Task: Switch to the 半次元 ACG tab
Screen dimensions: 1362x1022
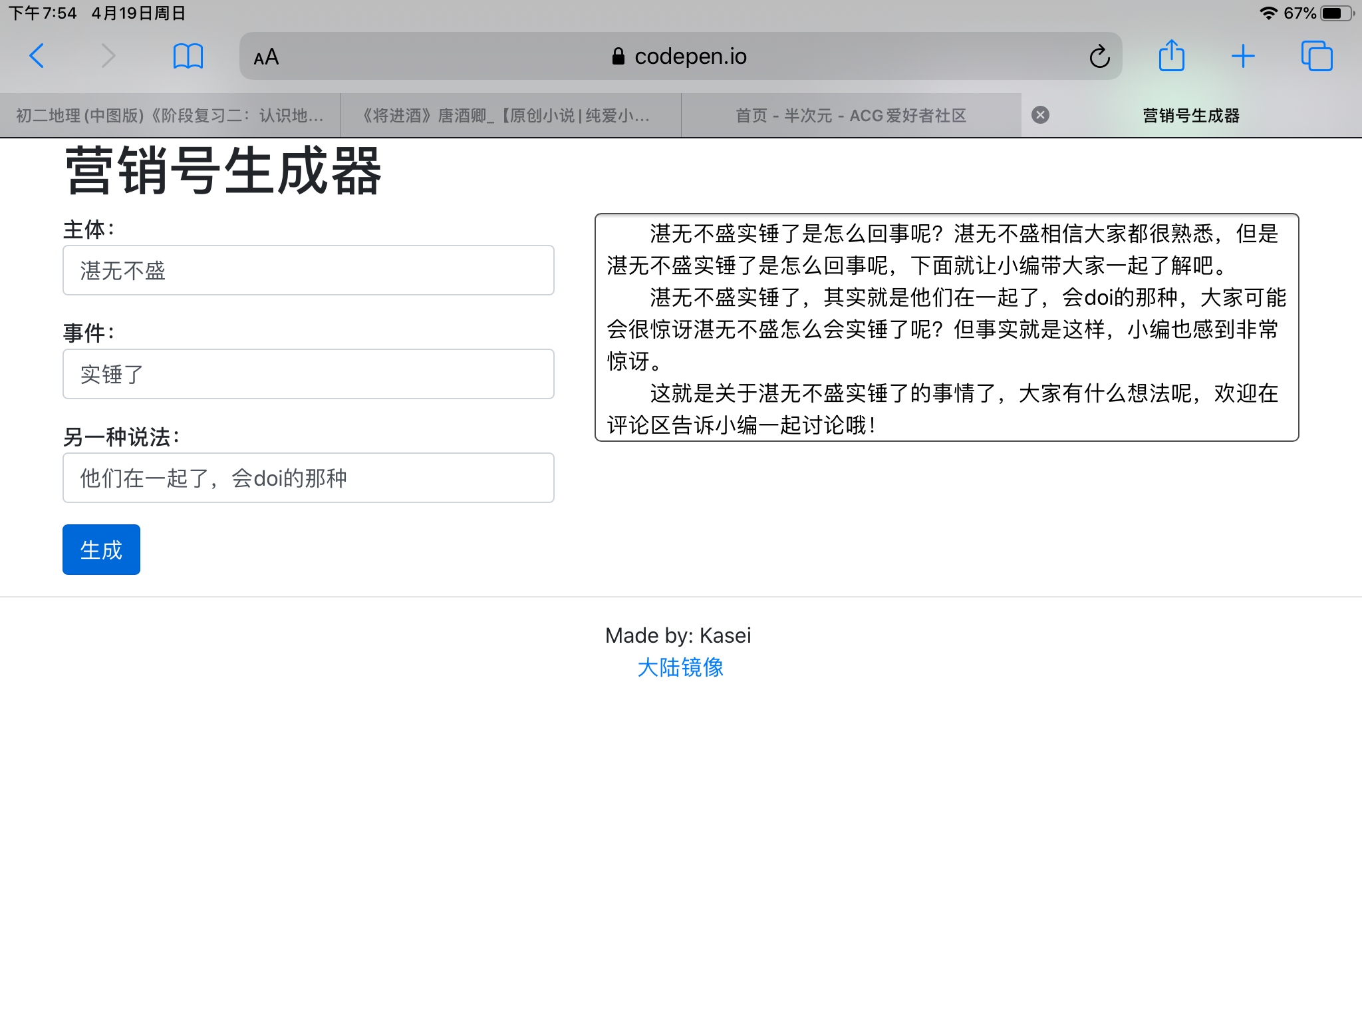Action: click(x=851, y=116)
